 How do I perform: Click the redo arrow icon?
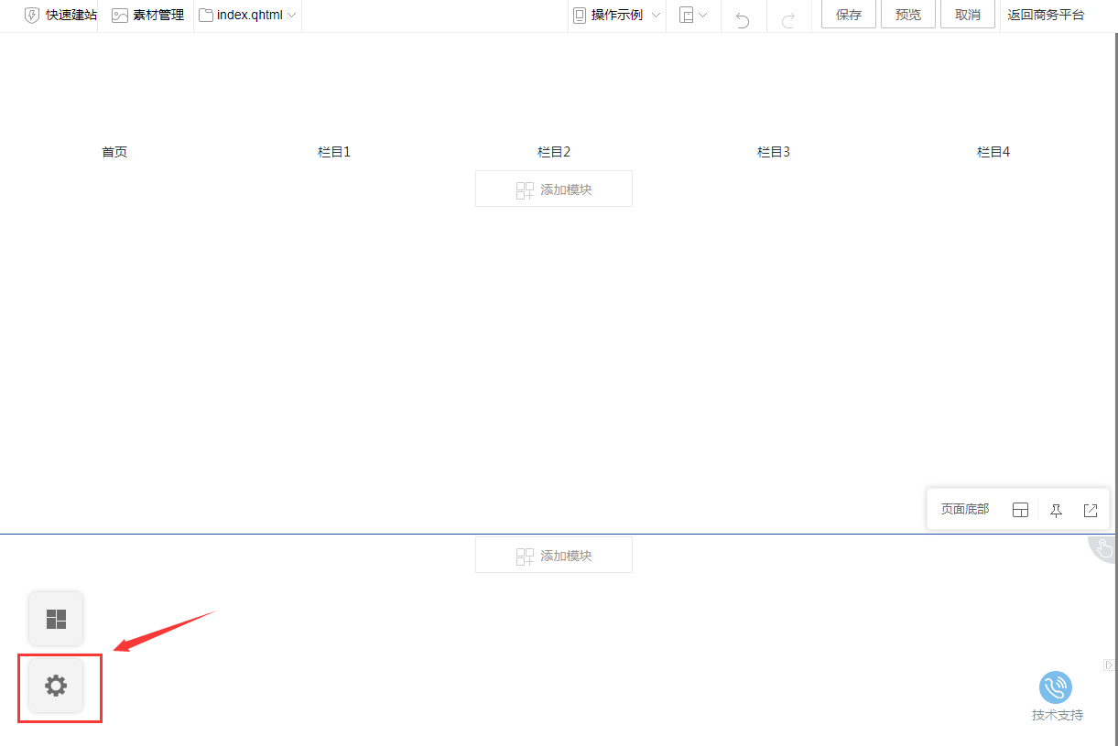pyautogui.click(x=787, y=16)
